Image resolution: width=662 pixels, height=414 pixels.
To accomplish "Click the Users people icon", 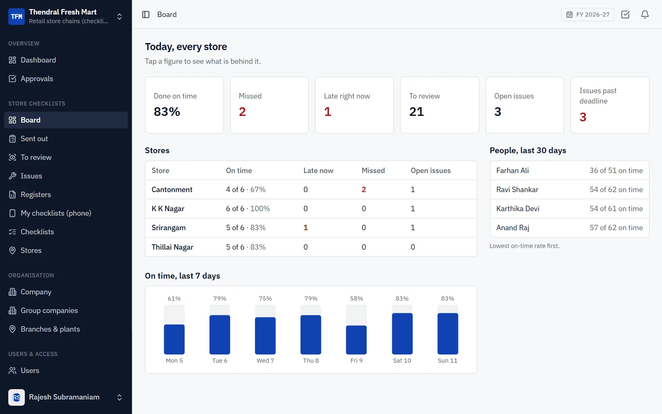I will coord(12,371).
